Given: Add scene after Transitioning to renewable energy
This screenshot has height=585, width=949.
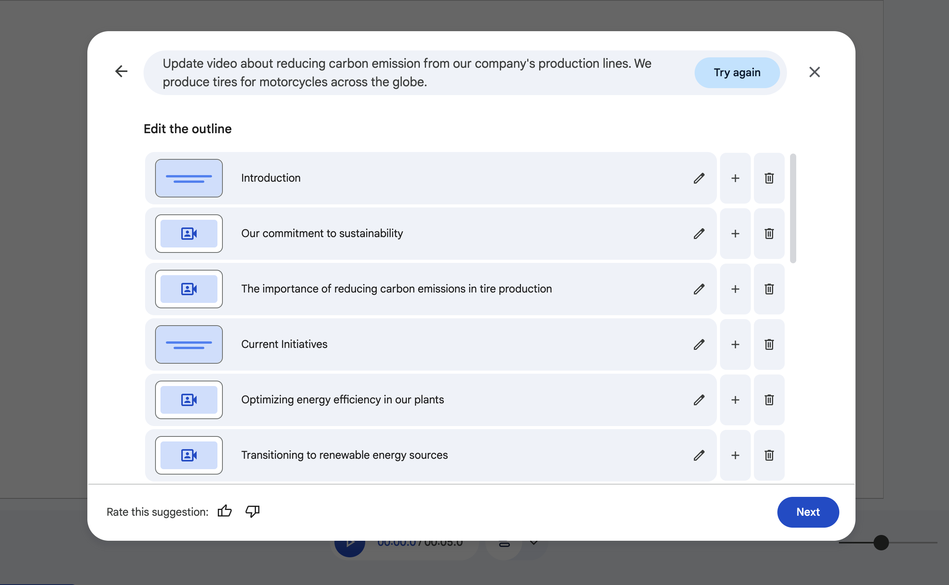Looking at the screenshot, I should (x=735, y=455).
